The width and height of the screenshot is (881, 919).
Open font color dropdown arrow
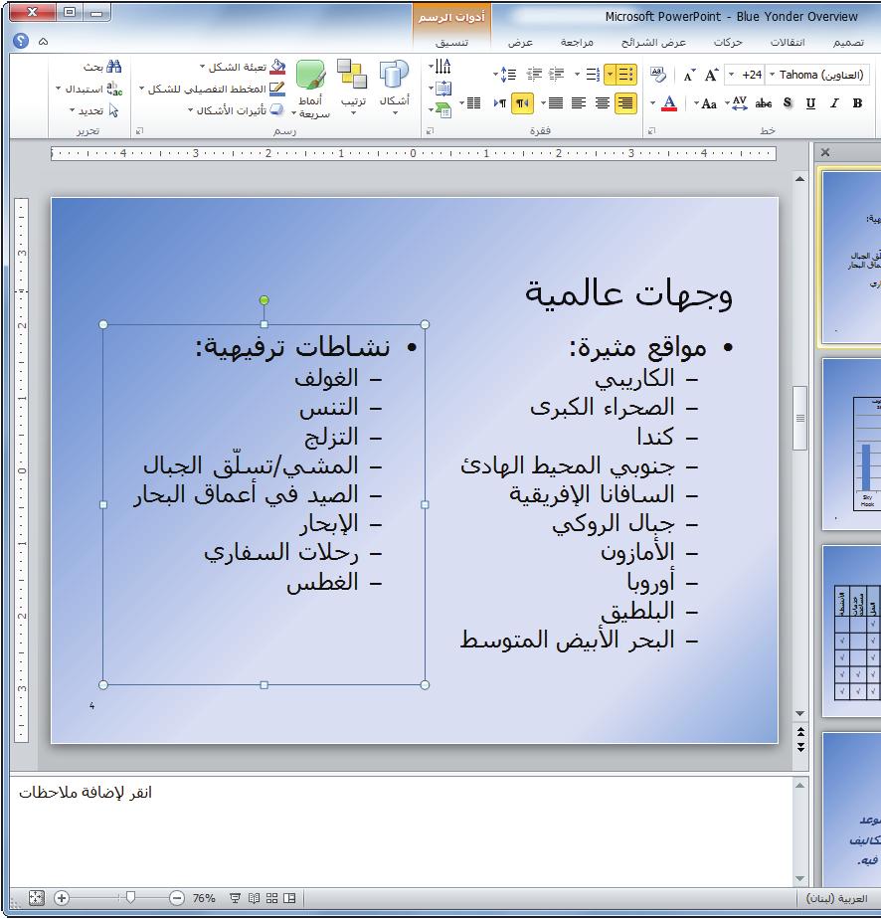pos(652,103)
